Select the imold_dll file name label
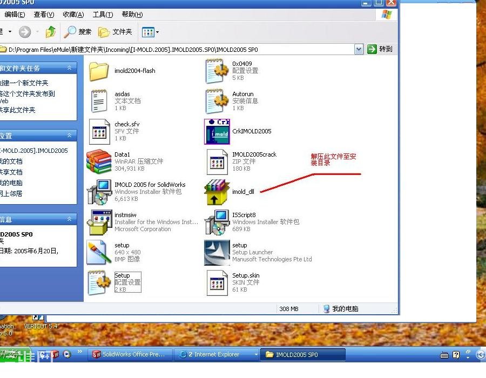Image resolution: width=486 pixels, height=378 pixels. (244, 192)
